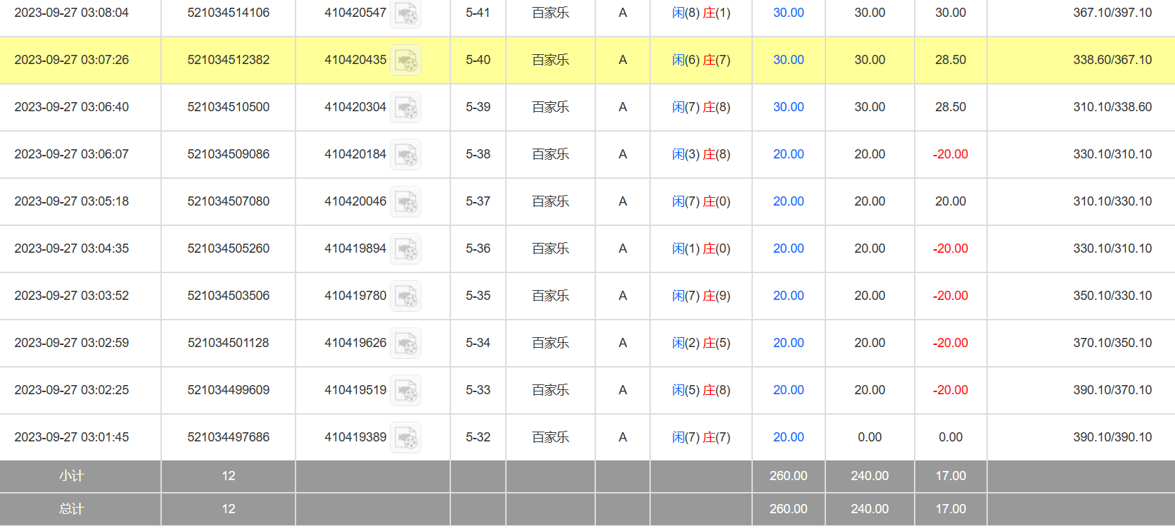Click timestamp 2023-09-27 03:07:26
The height and width of the screenshot is (528, 1175).
point(72,60)
